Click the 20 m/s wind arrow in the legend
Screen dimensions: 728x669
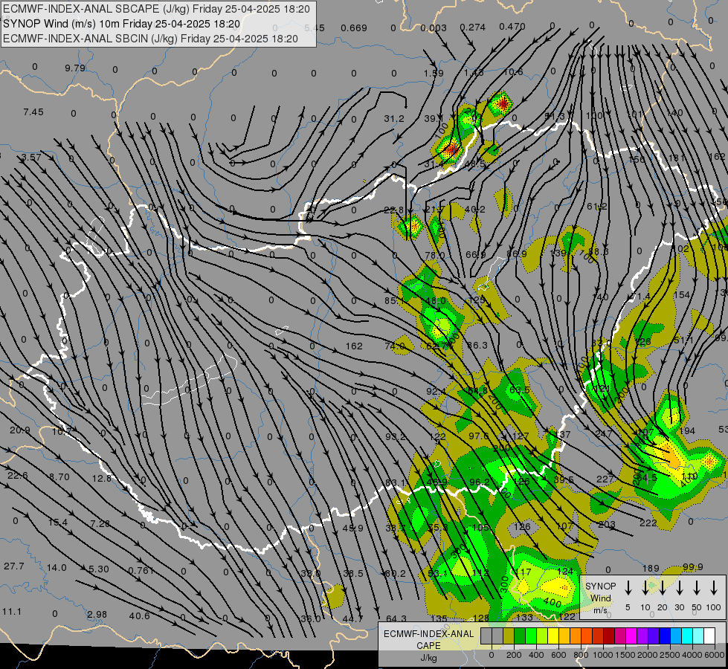663,588
